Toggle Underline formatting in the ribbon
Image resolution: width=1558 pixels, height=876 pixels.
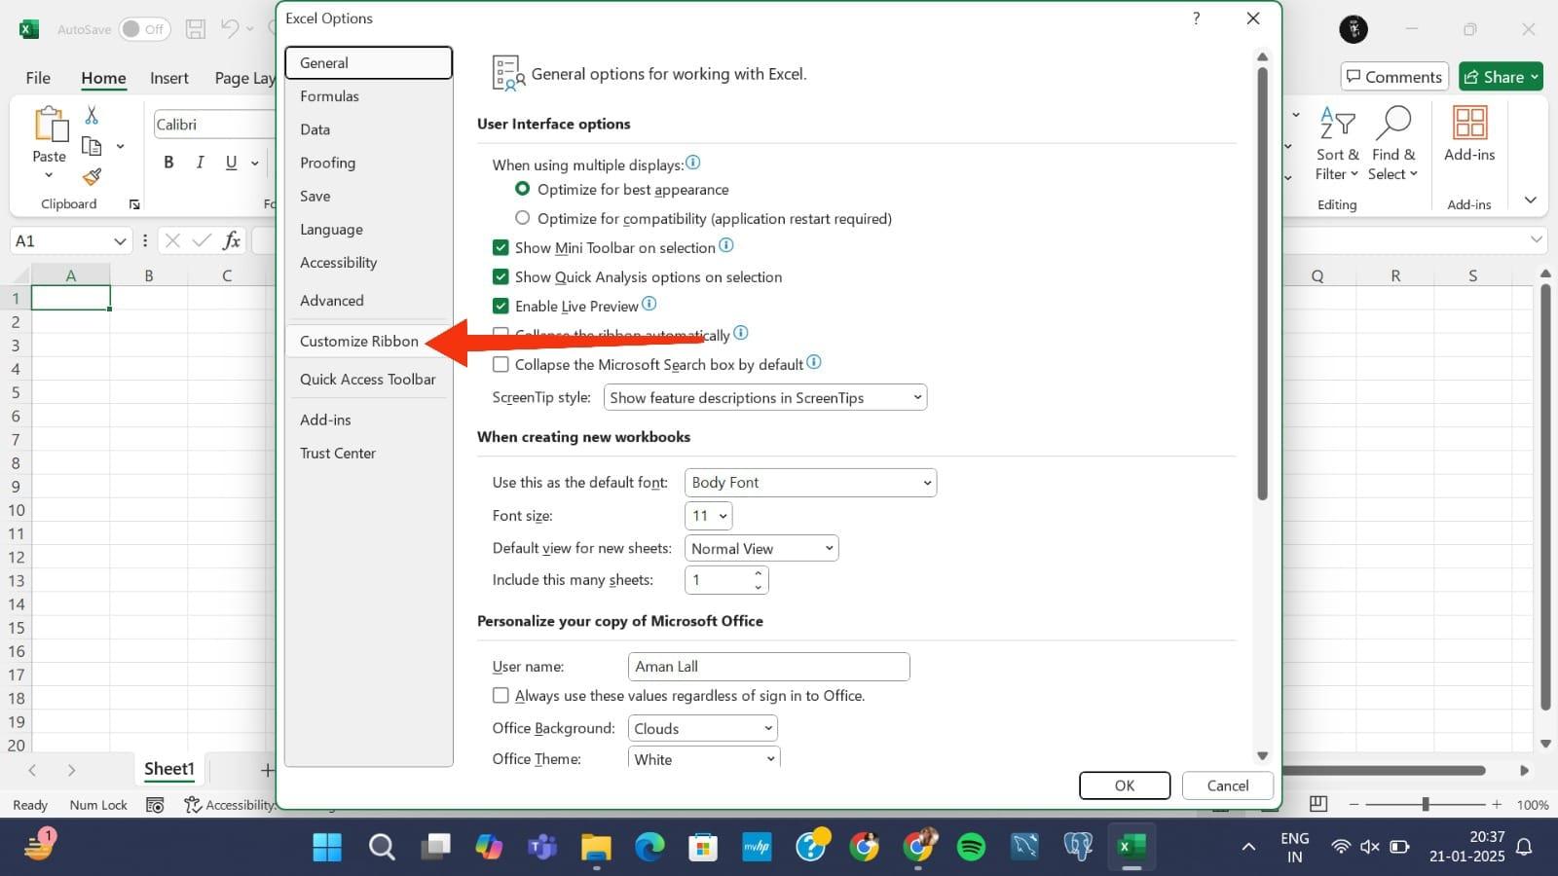tap(231, 163)
